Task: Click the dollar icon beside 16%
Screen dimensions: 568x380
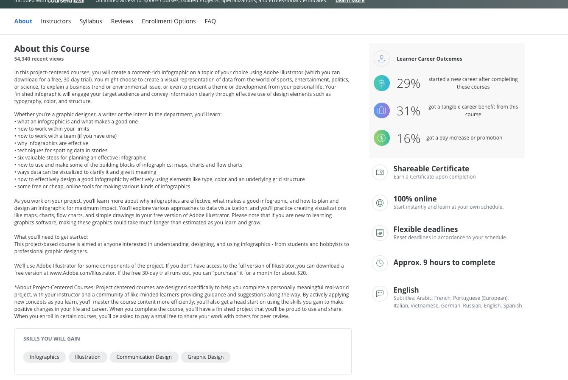Action: pos(381,138)
